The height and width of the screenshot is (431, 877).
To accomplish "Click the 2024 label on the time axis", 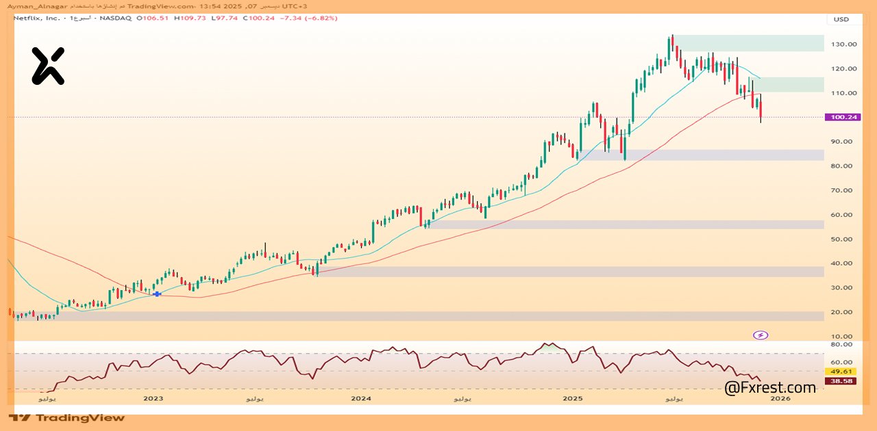I will (360, 398).
